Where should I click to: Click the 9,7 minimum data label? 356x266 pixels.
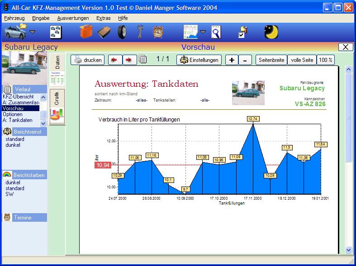point(185,189)
